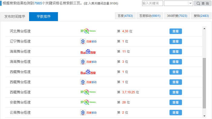Click 百度移动 logo in 辽宁舞台搭建 row
Image resolution: width=212 pixels, height=119 pixels.
click(88, 41)
